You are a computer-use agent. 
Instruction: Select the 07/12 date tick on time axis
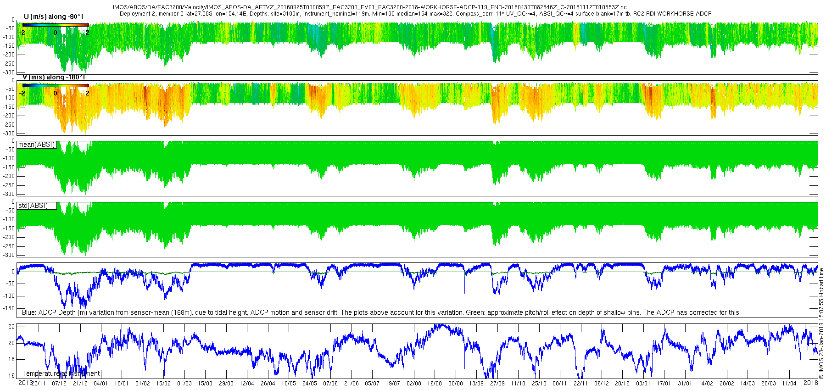[x=59, y=384]
